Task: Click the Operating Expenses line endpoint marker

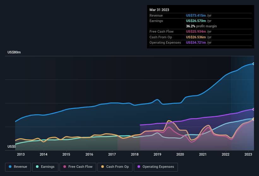Action: 254,109
